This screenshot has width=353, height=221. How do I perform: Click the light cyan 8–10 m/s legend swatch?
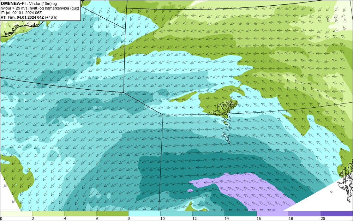[144, 214]
